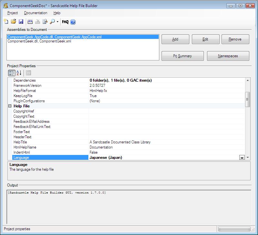Click the scrollbar thumb in the property grid
Viewport: 258px width, 235px height.
pyautogui.click(x=247, y=99)
